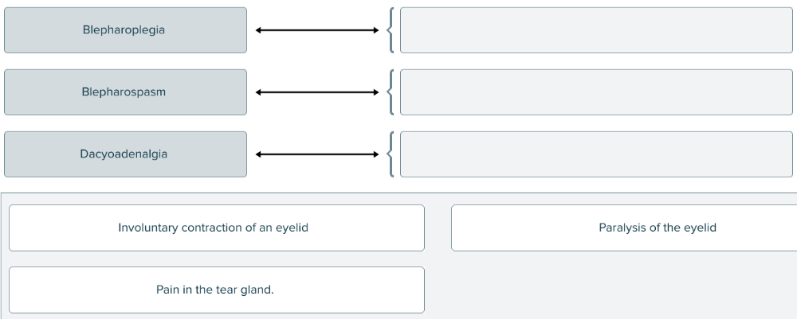The height and width of the screenshot is (319, 797).
Task: Click the empty answer slot for Blepharospasm
Action: click(x=596, y=92)
